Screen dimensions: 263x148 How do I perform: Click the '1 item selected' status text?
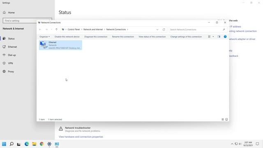(x=55, y=120)
